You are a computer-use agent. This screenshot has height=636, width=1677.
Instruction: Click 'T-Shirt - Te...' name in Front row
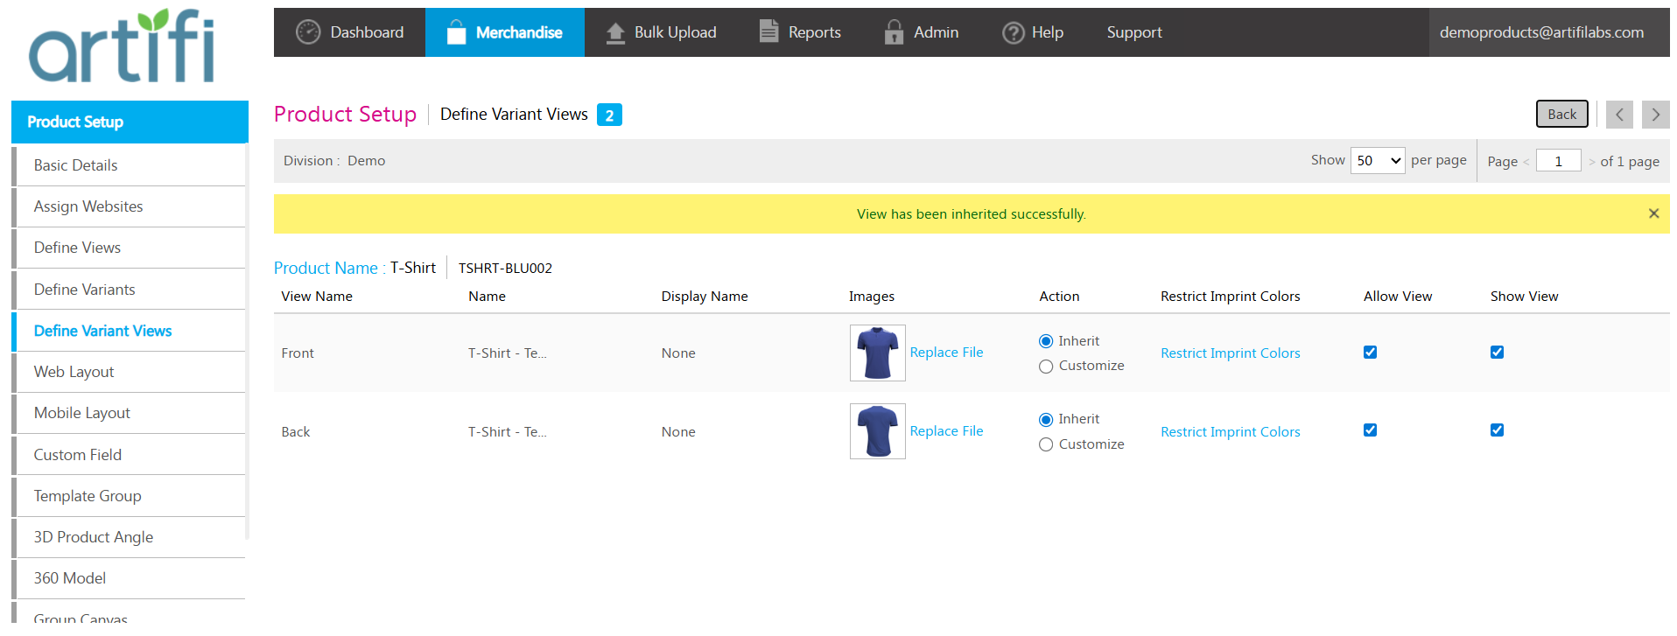[x=507, y=353]
